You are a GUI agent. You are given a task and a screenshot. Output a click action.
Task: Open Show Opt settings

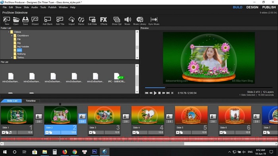tap(117, 21)
